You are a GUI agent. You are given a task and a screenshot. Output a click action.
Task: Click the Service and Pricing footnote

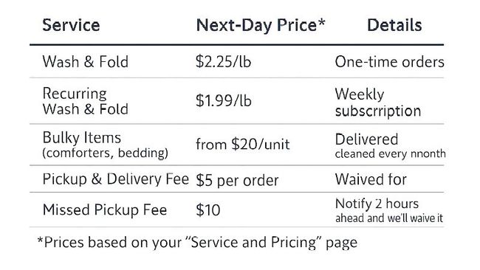tap(197, 243)
